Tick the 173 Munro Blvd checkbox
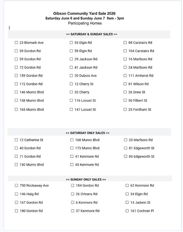The height and width of the screenshot is (232, 183). [72, 148]
